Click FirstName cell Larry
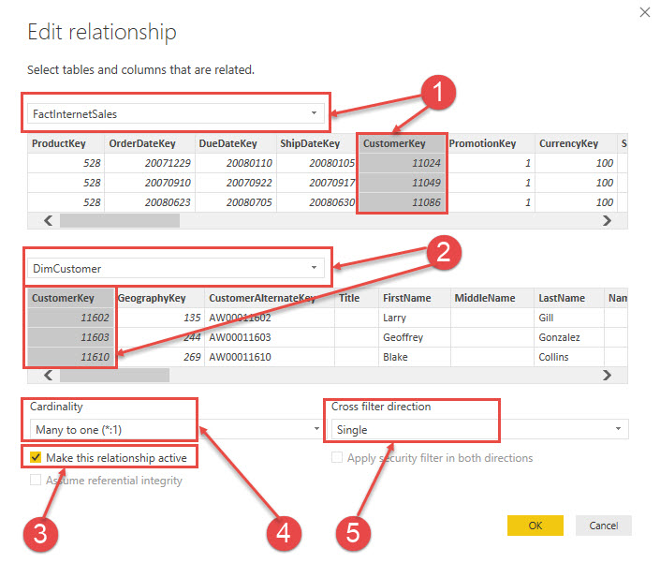The width and height of the screenshot is (660, 563). coord(394,318)
